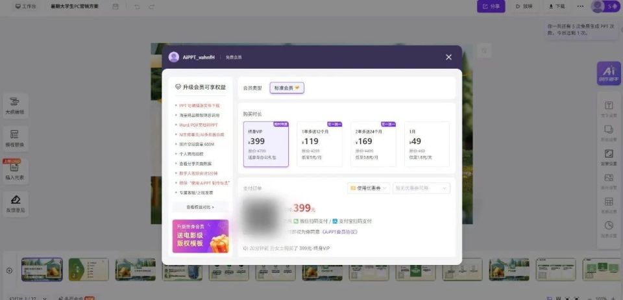
Task: Click the 暑期大学生PC营销方案 title field
Action: tap(75, 6)
